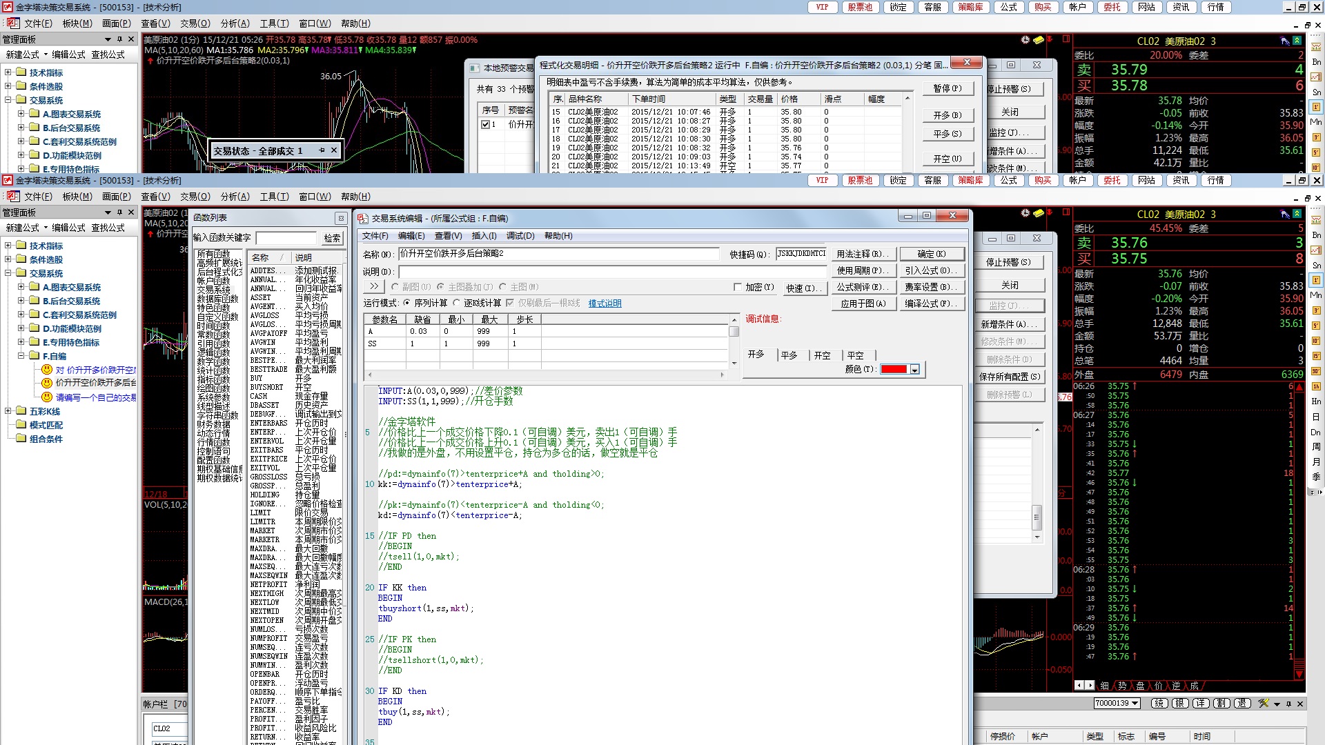Image resolution: width=1325 pixels, height=745 pixels.
Task: Click the >> expand button in editor
Action: (373, 287)
